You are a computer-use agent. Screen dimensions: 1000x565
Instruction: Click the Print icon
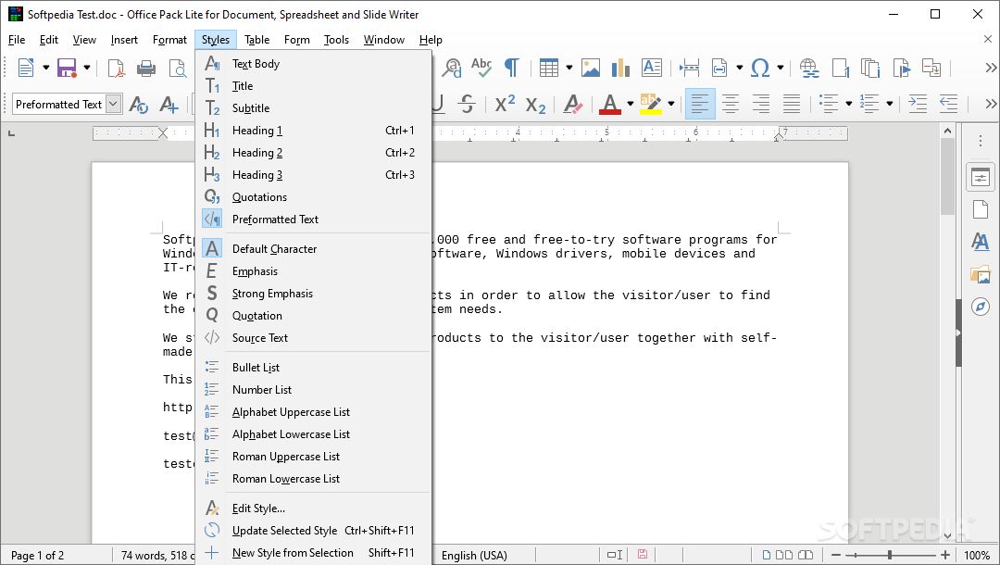146,68
